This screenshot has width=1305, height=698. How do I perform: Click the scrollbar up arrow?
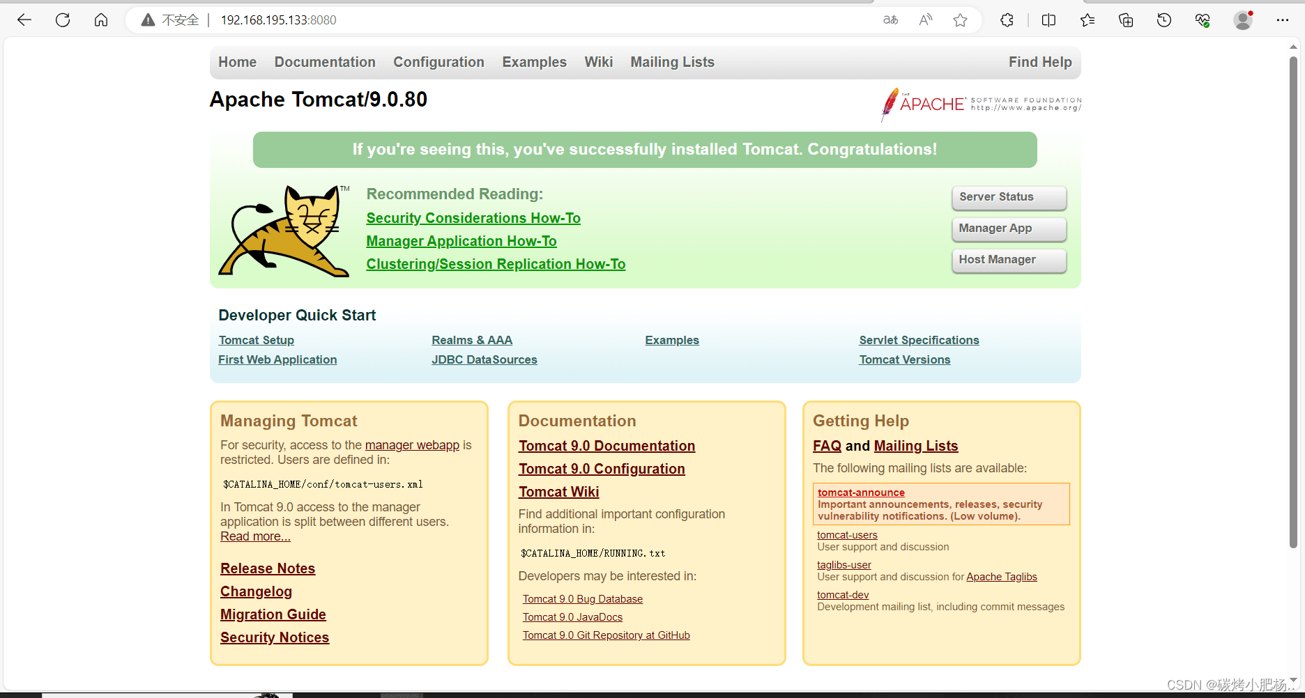(x=1293, y=47)
